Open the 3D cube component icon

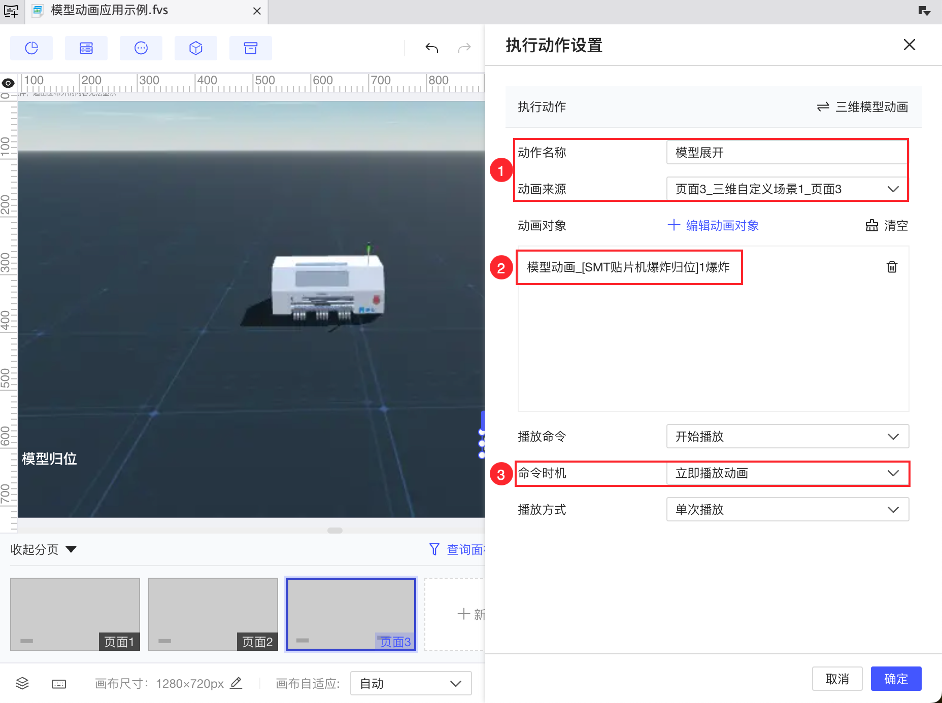pos(196,48)
